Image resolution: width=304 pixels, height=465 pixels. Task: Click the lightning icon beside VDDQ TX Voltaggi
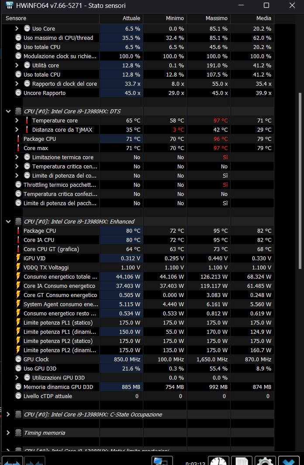(18, 268)
